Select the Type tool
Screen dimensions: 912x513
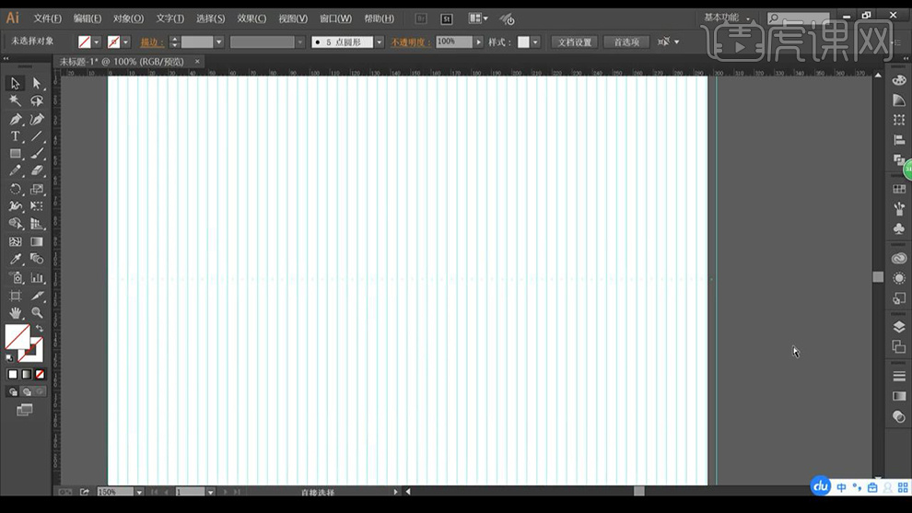[x=16, y=136]
